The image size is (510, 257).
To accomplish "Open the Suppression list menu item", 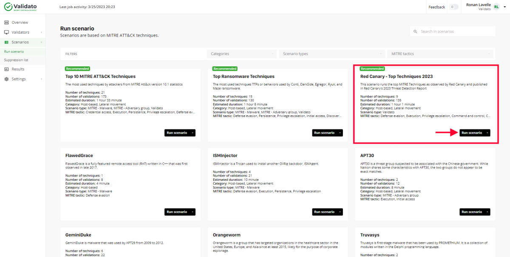I will coord(16,60).
